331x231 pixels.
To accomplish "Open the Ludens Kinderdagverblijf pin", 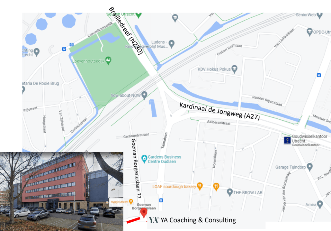I will [x=171, y=44].
